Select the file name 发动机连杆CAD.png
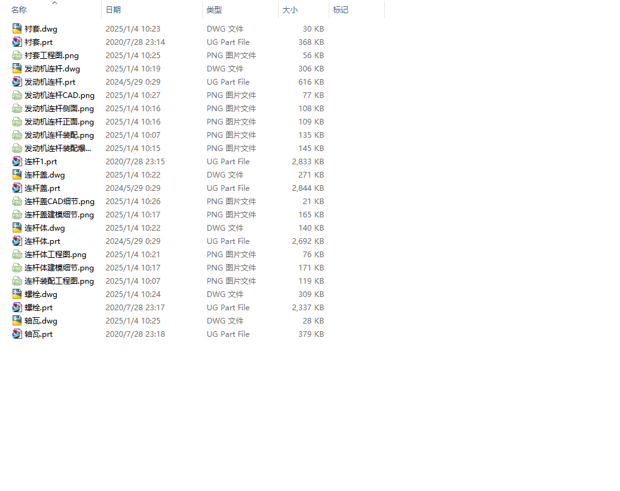This screenshot has width=620, height=491. (x=59, y=95)
